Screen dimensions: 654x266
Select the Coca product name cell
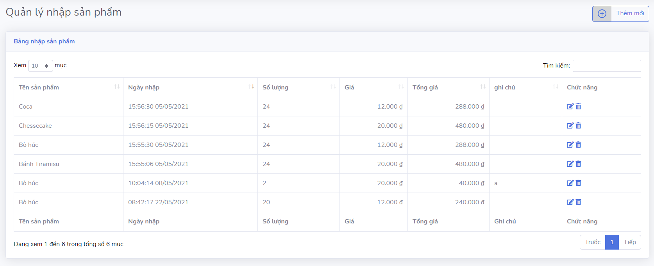(68, 107)
